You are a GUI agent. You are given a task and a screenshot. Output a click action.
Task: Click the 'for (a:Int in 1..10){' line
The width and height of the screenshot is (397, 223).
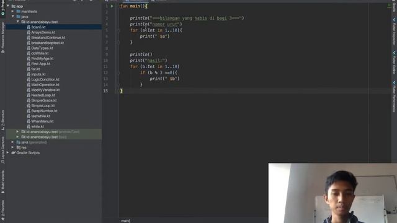pos(156,30)
